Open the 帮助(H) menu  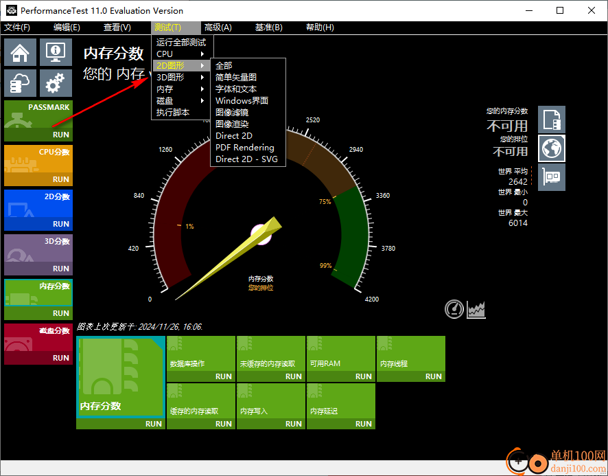click(x=320, y=27)
